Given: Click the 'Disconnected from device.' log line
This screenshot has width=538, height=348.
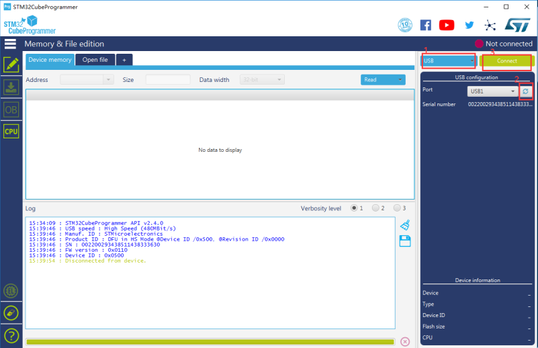Looking at the screenshot, I should (87, 261).
